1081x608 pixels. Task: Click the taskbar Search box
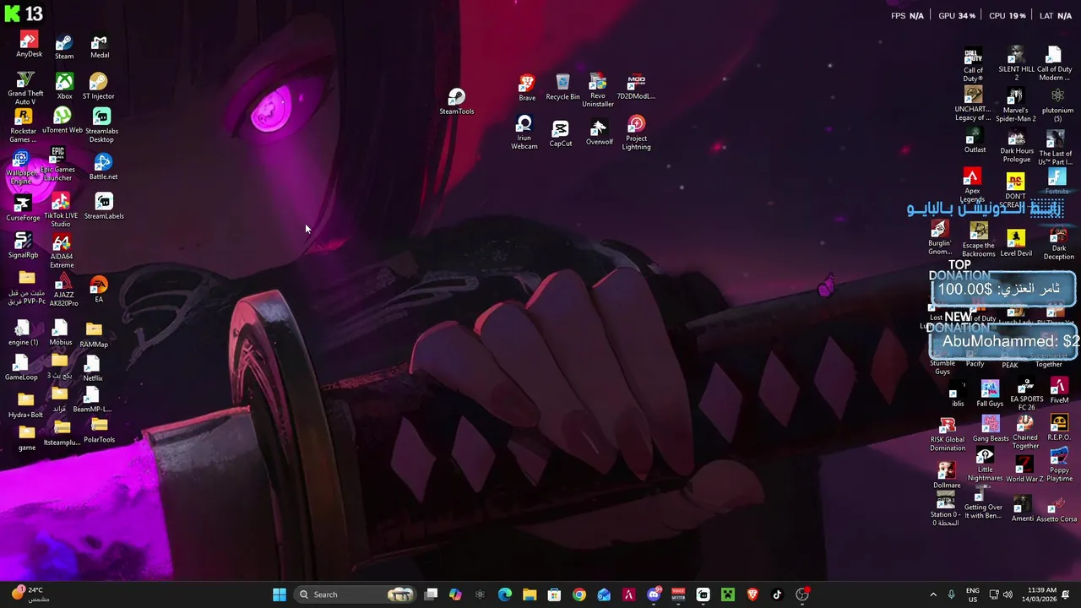coord(356,594)
